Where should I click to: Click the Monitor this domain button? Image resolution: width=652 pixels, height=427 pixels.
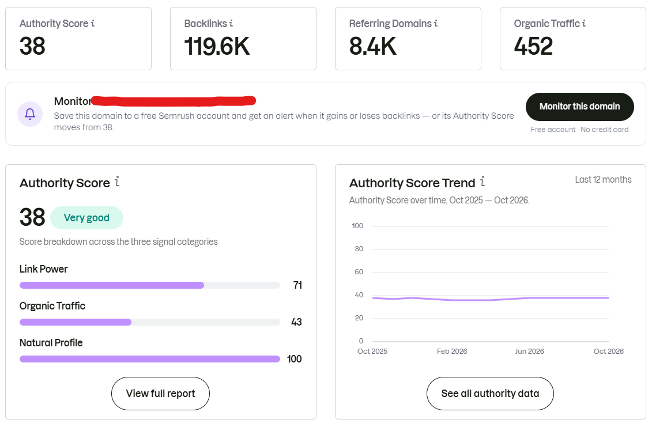[579, 107]
